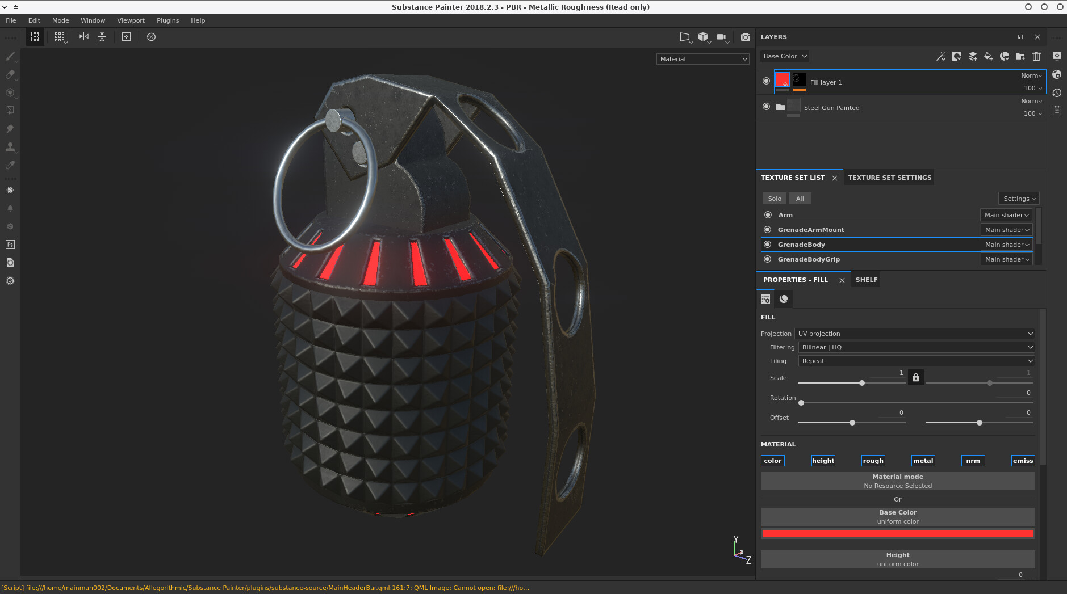
Task: Click the red Base Color swatch
Action: [897, 534]
